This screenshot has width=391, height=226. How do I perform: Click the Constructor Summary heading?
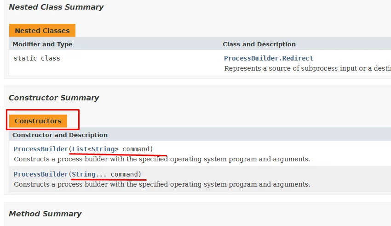tap(54, 98)
